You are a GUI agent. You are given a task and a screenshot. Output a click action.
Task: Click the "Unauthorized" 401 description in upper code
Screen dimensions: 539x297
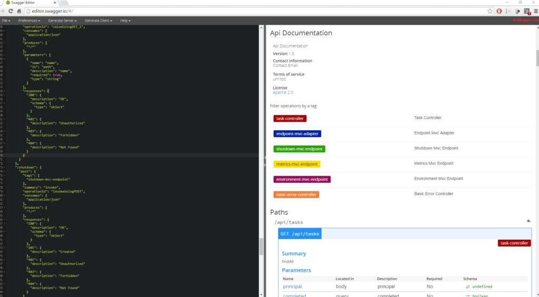coord(72,123)
